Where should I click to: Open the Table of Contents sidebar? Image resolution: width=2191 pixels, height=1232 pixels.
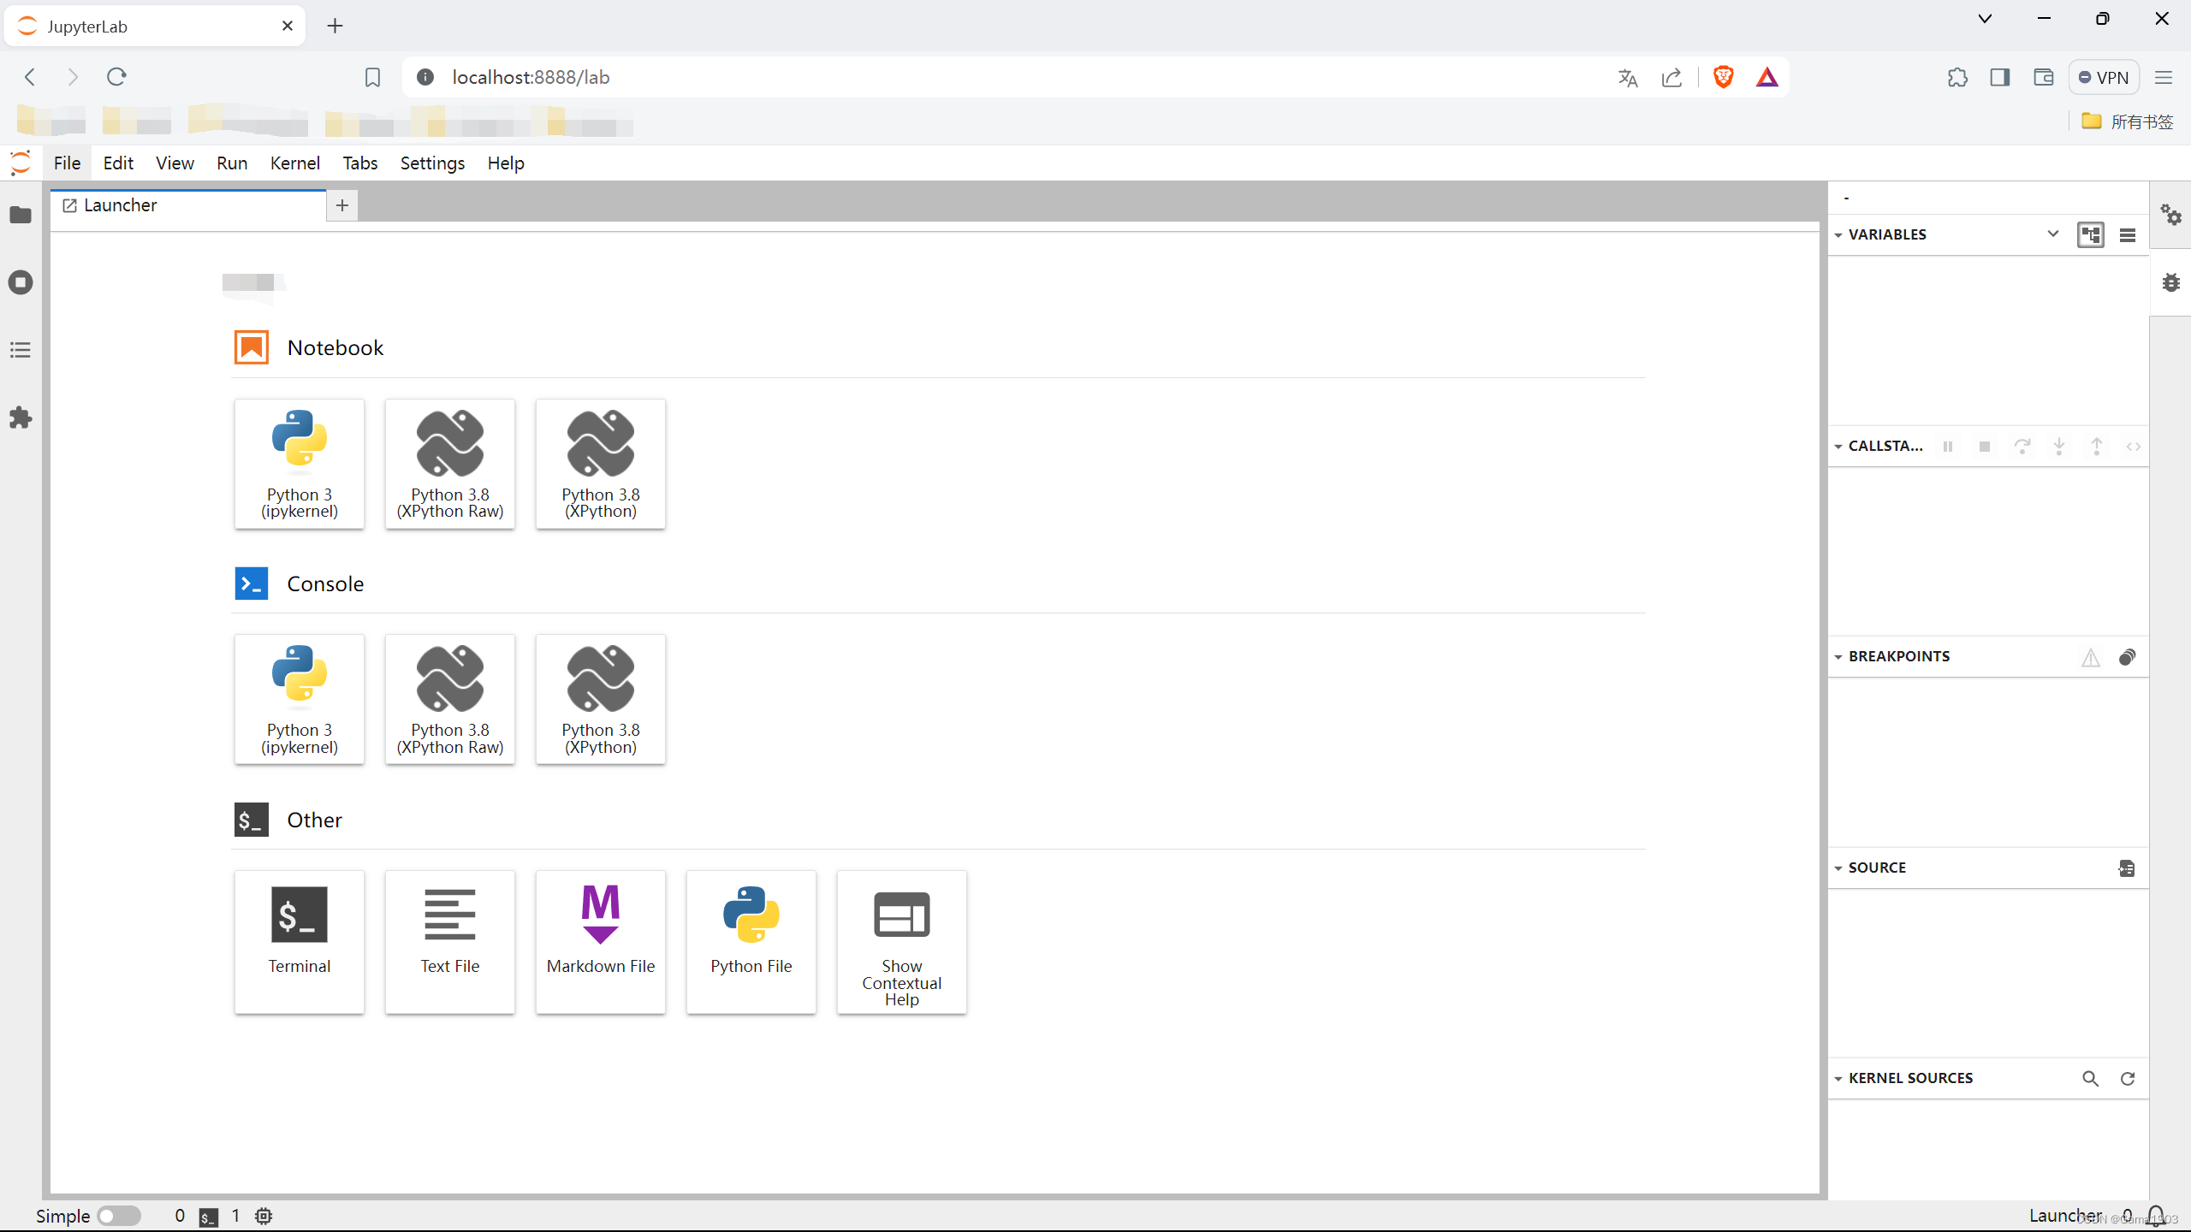click(x=21, y=350)
